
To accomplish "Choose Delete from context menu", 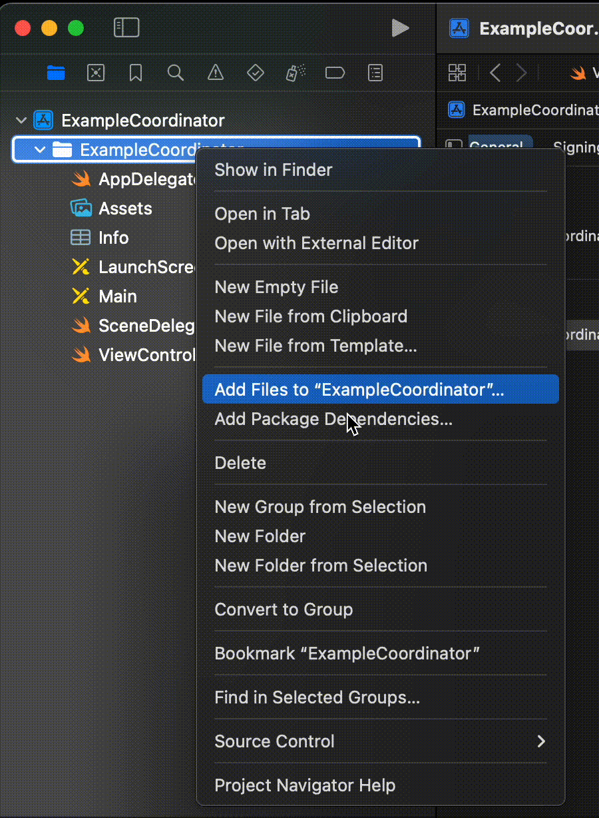I will [x=381, y=463].
